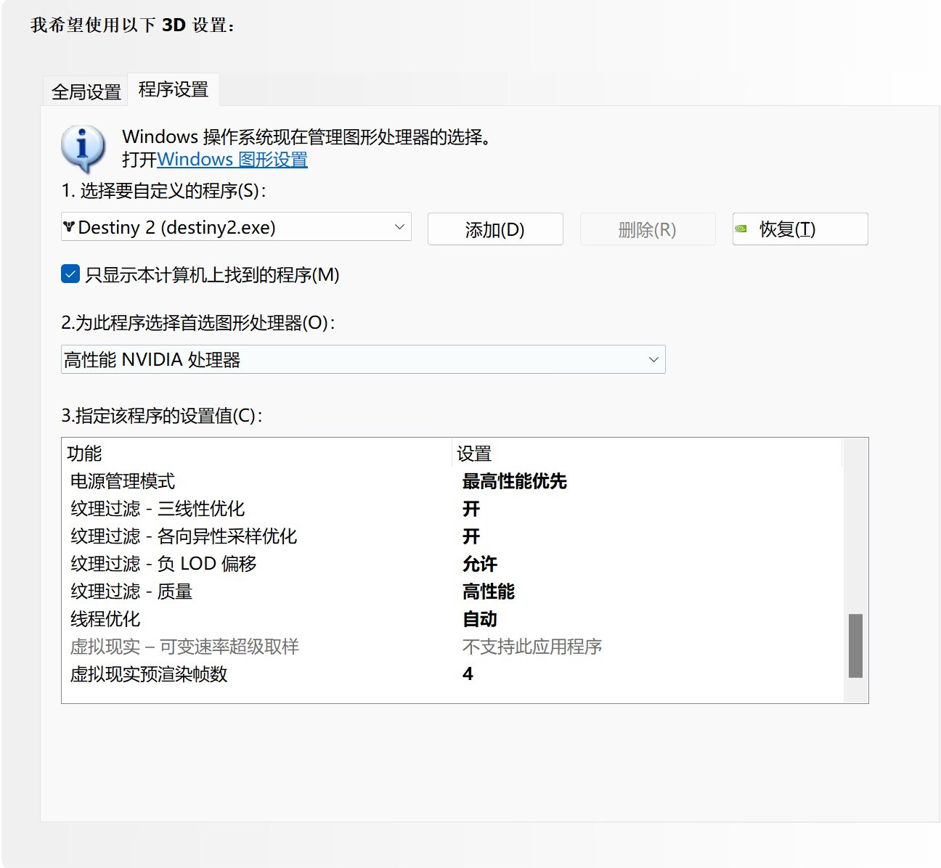
Task: Click the 添加(D) button
Action: pos(495,229)
